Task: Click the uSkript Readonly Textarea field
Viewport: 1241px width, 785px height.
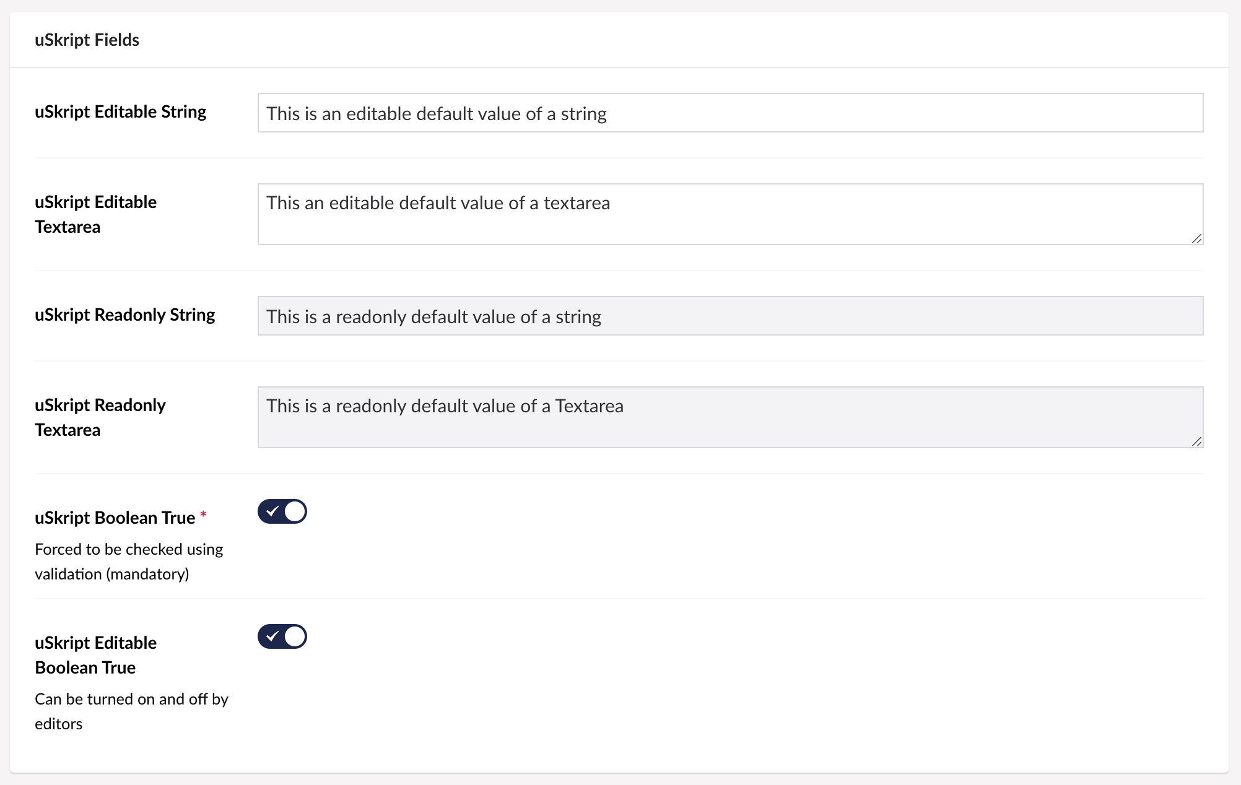Action: (730, 417)
